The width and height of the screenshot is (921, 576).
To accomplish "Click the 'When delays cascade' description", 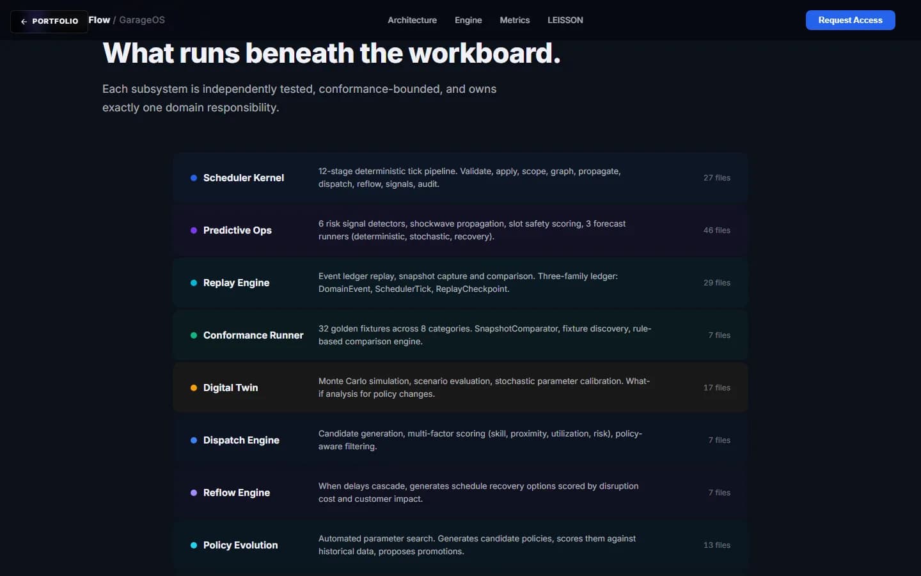I will [x=478, y=493].
